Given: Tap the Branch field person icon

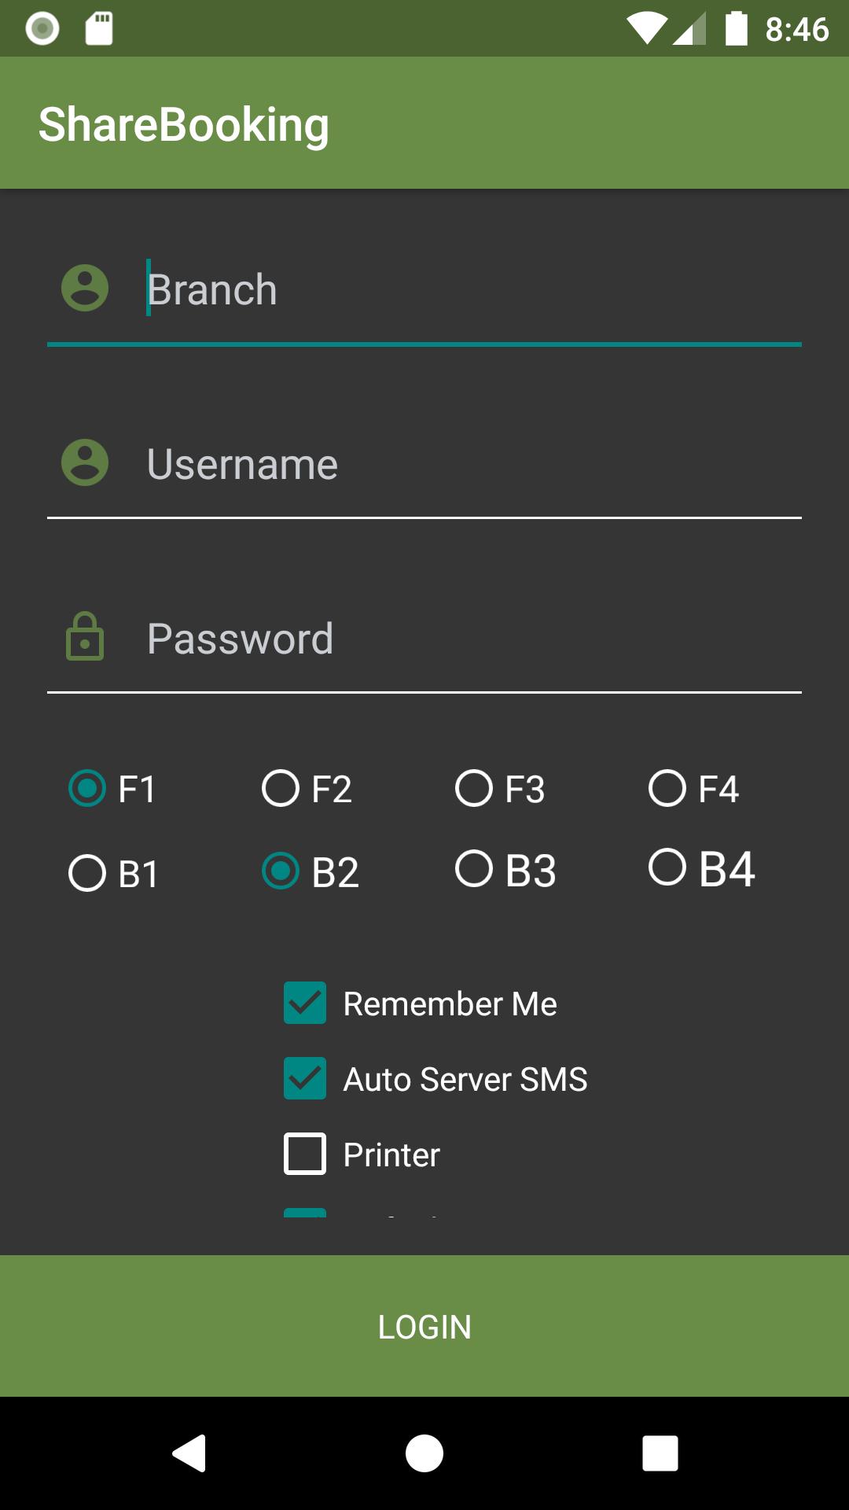Looking at the screenshot, I should pyautogui.click(x=85, y=288).
